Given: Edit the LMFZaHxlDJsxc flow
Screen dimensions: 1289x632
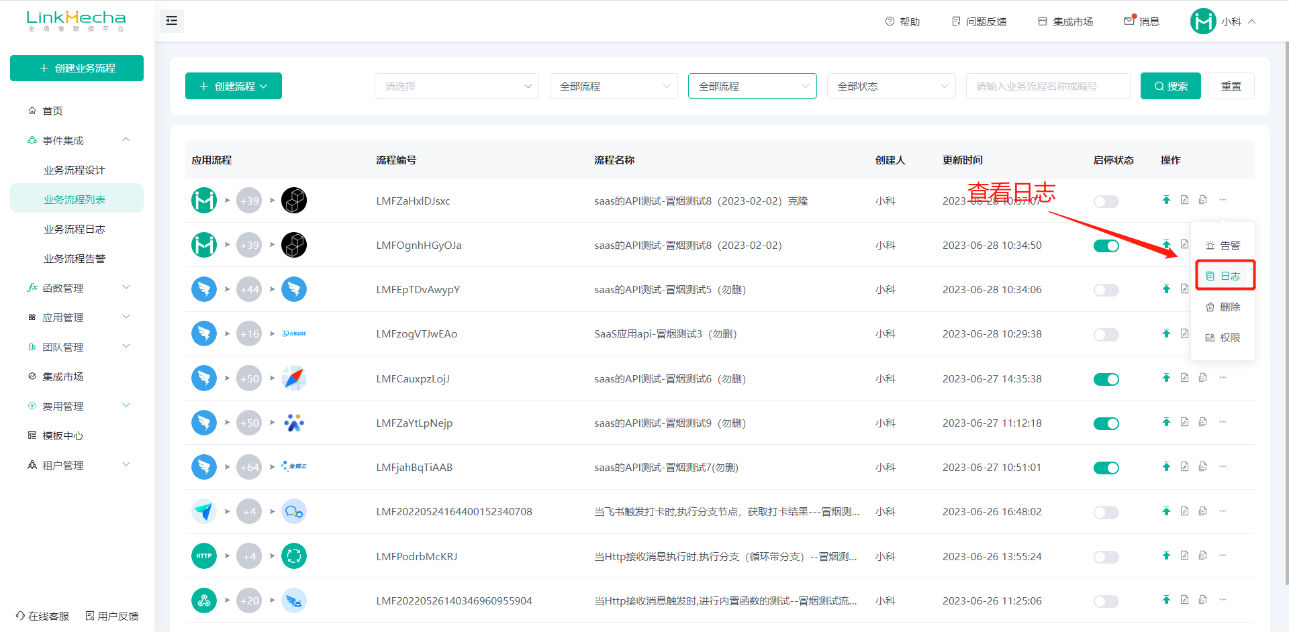Looking at the screenshot, I should (x=1184, y=200).
